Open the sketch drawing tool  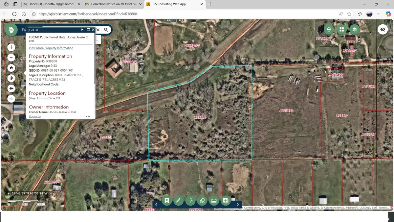coord(179,200)
